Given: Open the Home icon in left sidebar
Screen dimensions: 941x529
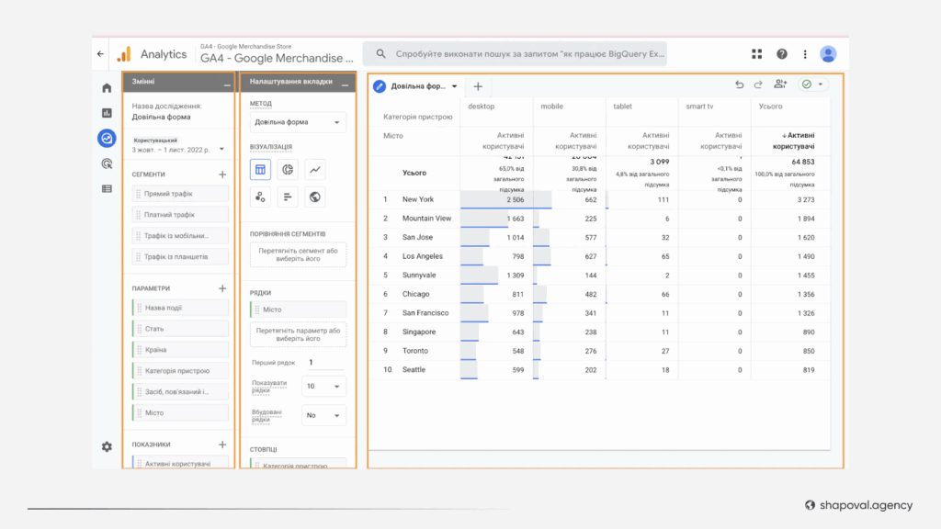Looking at the screenshot, I should [107, 88].
